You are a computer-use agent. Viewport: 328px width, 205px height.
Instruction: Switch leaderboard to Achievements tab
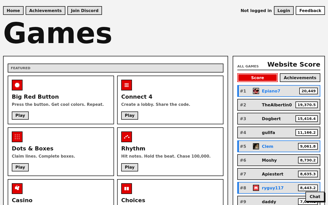[x=300, y=78]
